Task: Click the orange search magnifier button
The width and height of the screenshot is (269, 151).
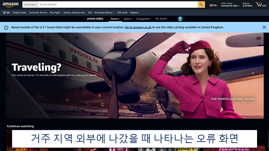Action: [201, 5]
